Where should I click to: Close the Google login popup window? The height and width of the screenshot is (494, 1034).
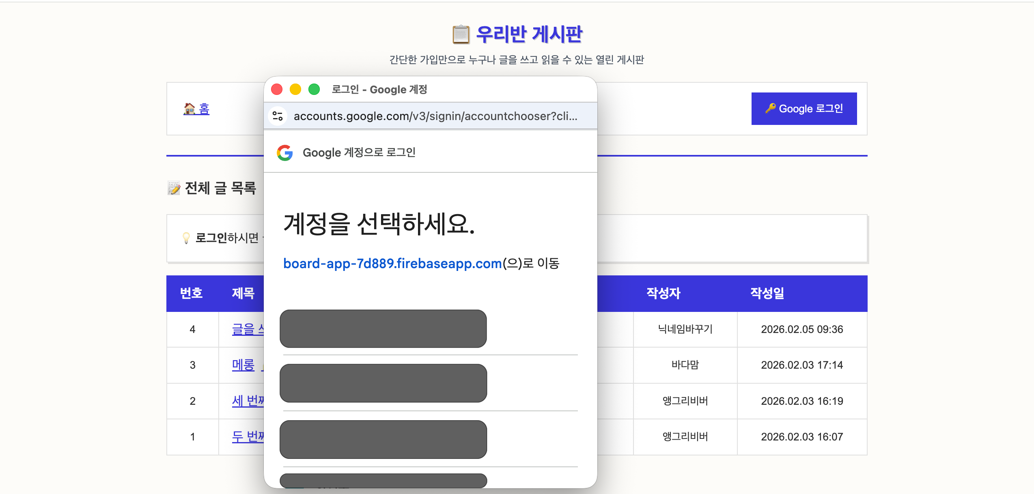coord(277,89)
